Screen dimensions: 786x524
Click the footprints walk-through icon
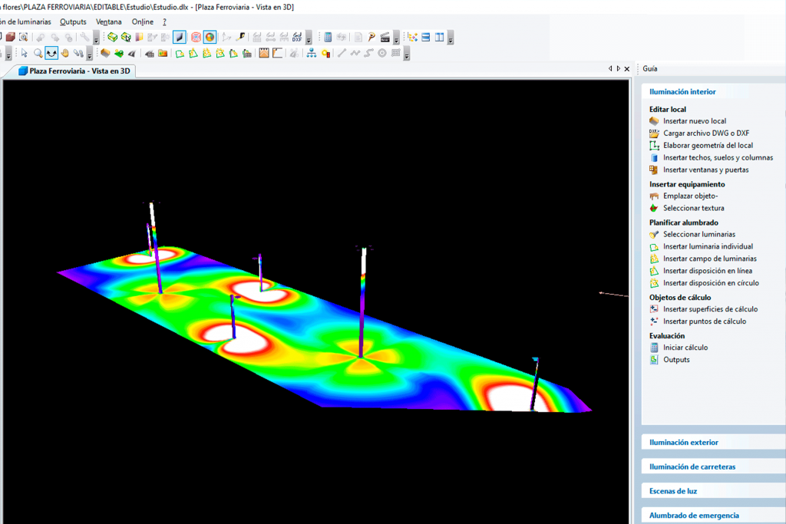click(78, 53)
